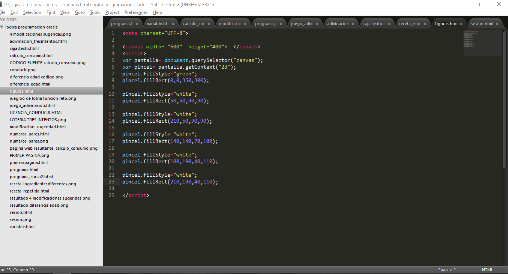Screen dimensions: 508x274
Task: Click Line 23, Column 20 status text
Action: 17,270
